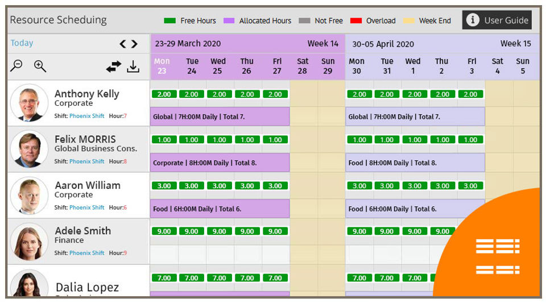Click the 23-29 March 2020 week header
This screenshot has height=303, width=546.
247,43
